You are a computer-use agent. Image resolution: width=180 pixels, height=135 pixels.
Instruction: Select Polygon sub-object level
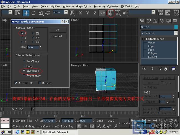coord(153,53)
